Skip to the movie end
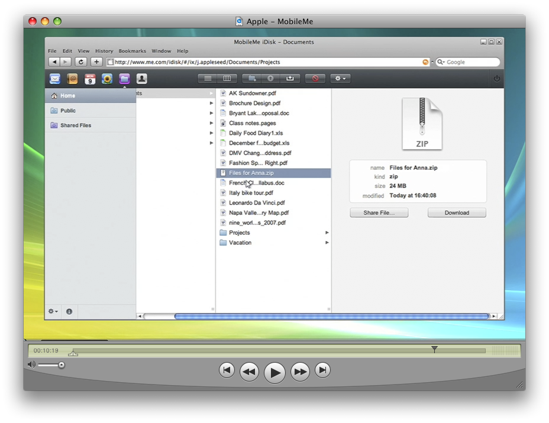The width and height of the screenshot is (549, 423). click(322, 370)
